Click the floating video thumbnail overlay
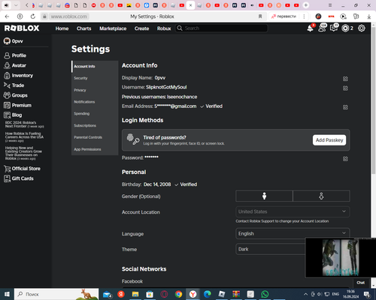376x300 pixels. (341, 257)
